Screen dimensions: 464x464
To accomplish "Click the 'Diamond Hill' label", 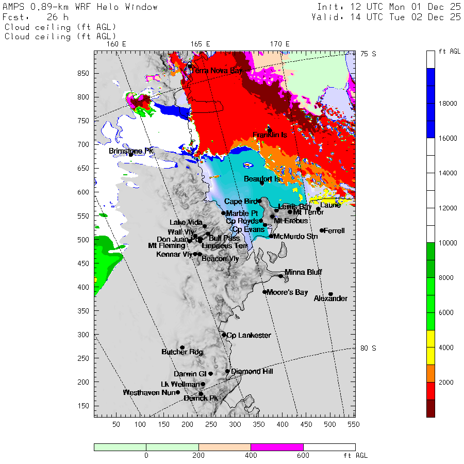I will point(252,371).
